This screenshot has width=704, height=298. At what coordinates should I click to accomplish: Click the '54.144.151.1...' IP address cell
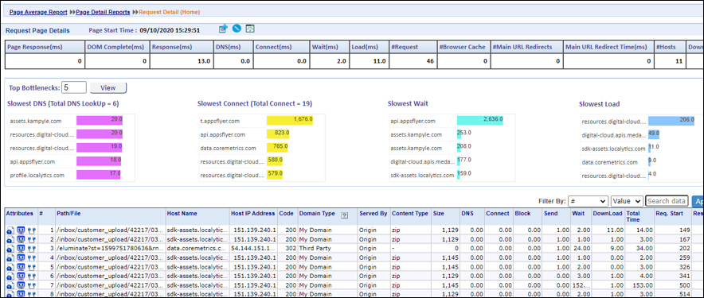click(x=253, y=248)
